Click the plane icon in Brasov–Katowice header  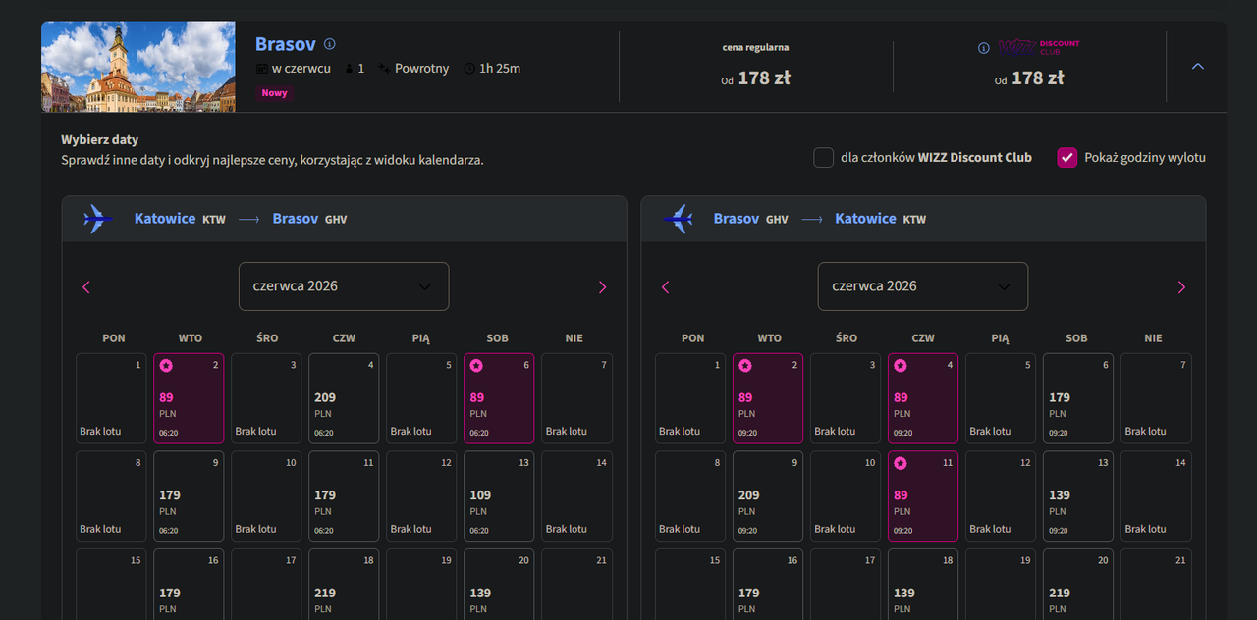678,219
